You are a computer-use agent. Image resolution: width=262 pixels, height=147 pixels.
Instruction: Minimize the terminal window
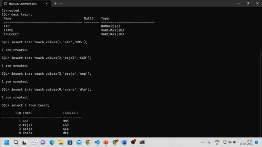(239, 3)
